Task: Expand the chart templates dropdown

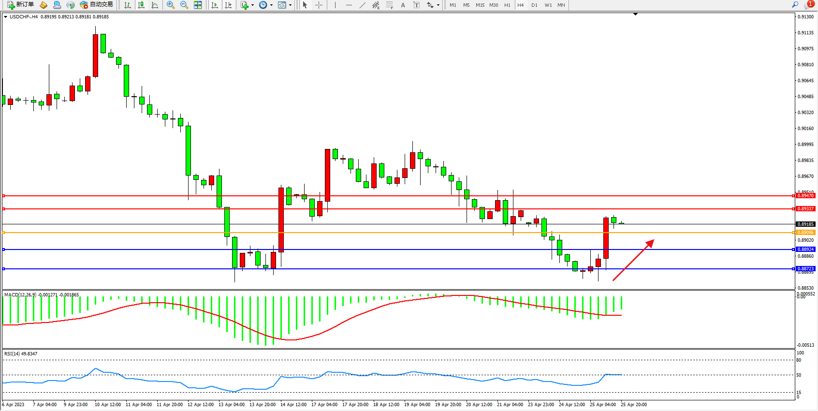Action: point(290,5)
